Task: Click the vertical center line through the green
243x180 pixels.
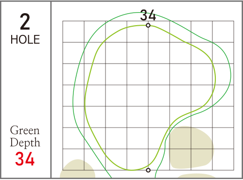Action: click(x=148, y=98)
